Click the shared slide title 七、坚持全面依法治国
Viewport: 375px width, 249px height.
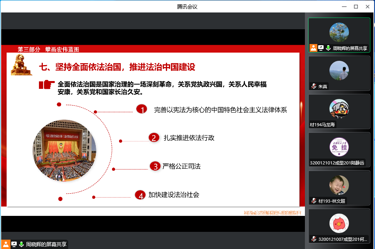coord(117,67)
